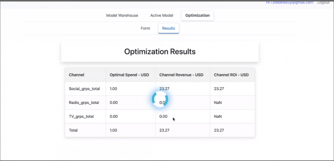Select the Results sub-tab
The image size is (334, 161).
pyautogui.click(x=169, y=28)
